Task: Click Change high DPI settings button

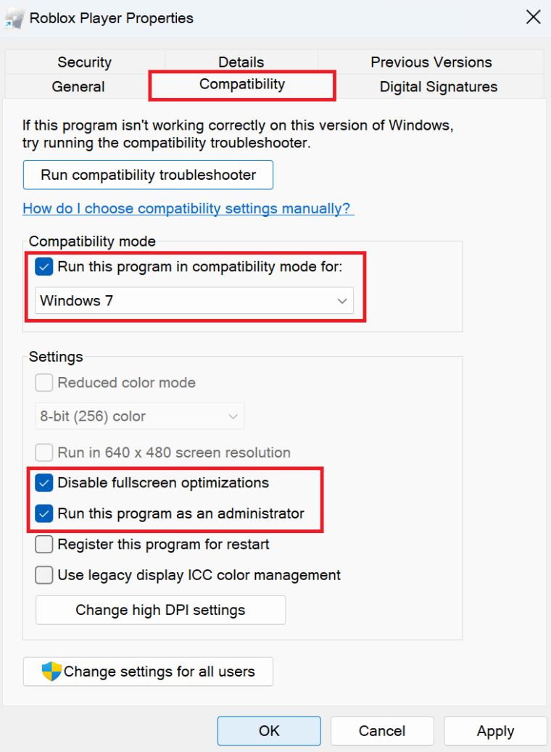Action: click(x=160, y=610)
